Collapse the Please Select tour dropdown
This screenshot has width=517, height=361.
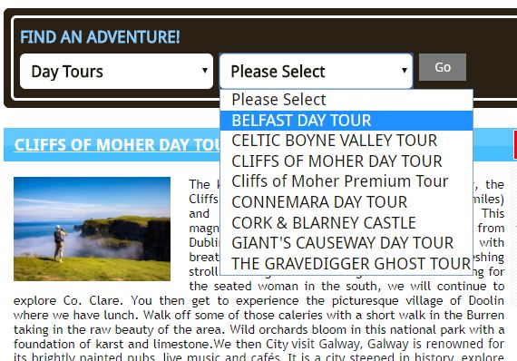tap(316, 72)
